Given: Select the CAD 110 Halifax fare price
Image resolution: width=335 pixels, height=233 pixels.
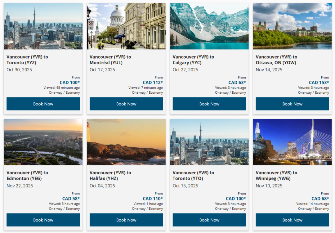Looking at the screenshot, I should click(153, 199).
